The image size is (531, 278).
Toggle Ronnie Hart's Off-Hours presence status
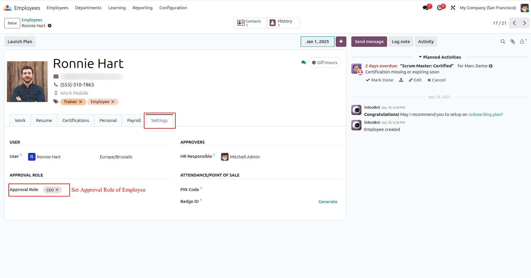[x=324, y=62]
